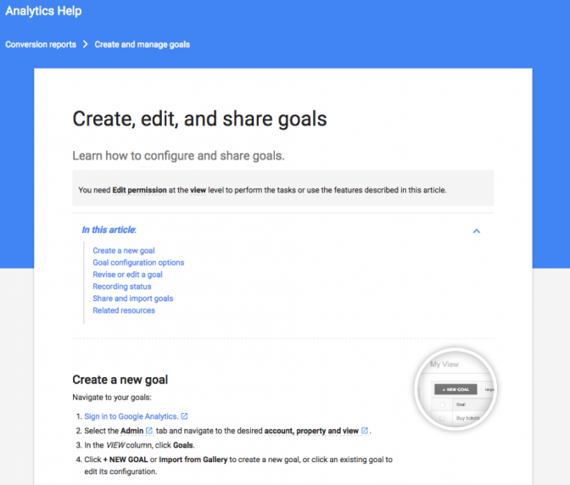Jump to 'Goal configuration options' section
The width and height of the screenshot is (570, 485).
coord(138,263)
